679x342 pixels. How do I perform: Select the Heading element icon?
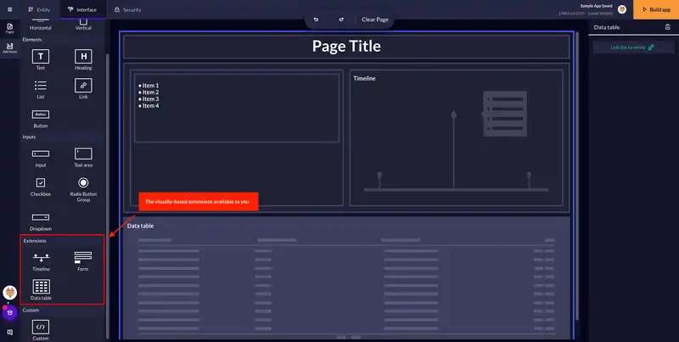tap(83, 56)
